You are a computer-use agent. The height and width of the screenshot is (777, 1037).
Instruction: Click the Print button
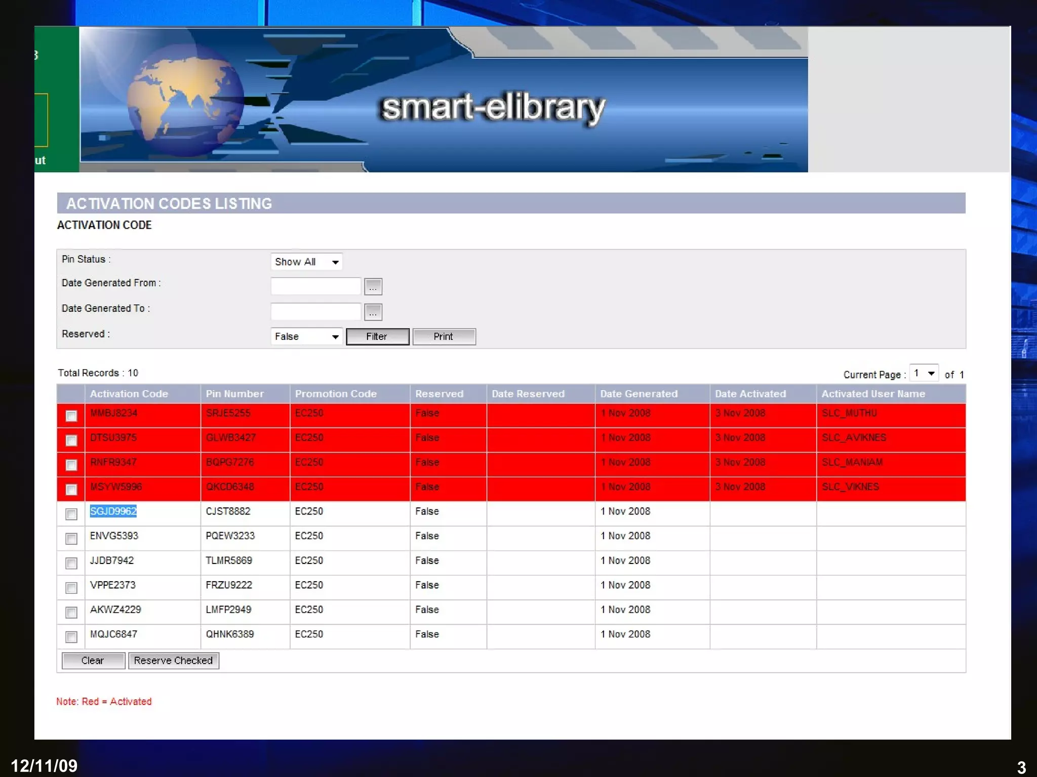(444, 336)
